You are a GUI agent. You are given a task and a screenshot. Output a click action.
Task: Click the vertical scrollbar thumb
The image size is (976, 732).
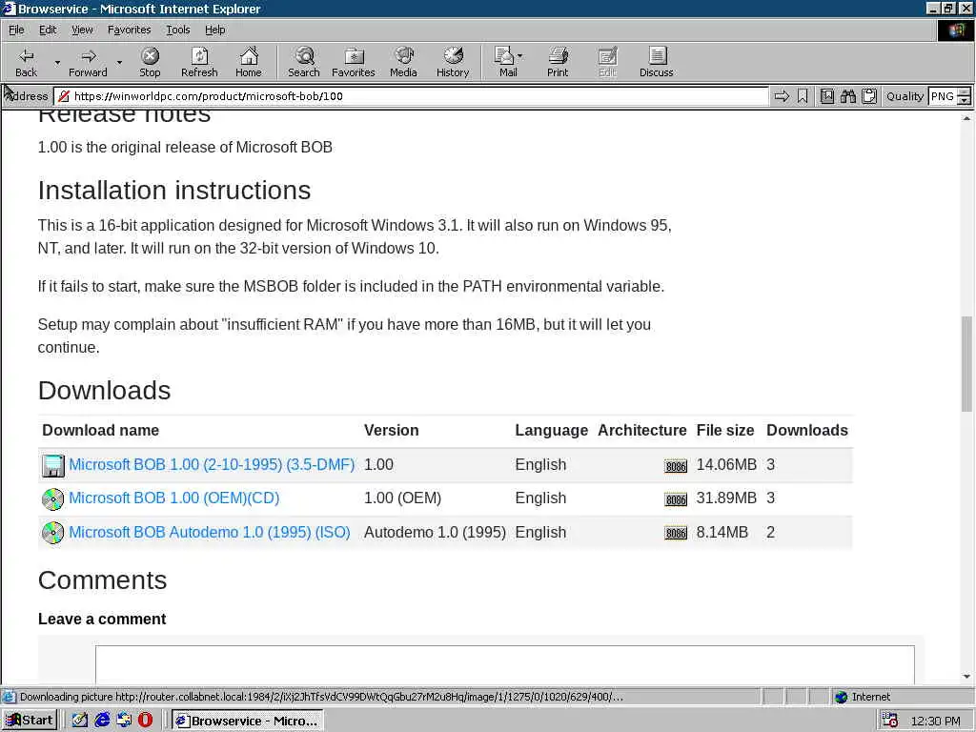pos(966,363)
